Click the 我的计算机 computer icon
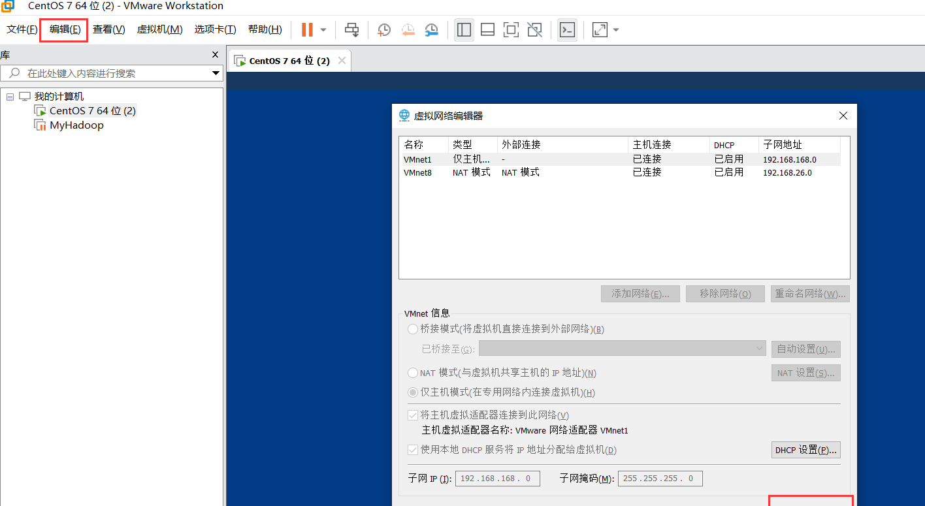This screenshot has width=925, height=506. pos(25,97)
